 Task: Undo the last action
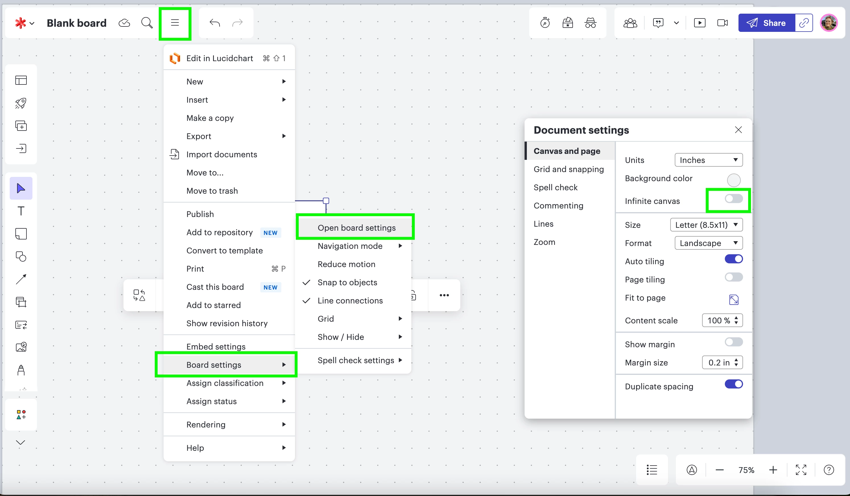[x=214, y=23]
